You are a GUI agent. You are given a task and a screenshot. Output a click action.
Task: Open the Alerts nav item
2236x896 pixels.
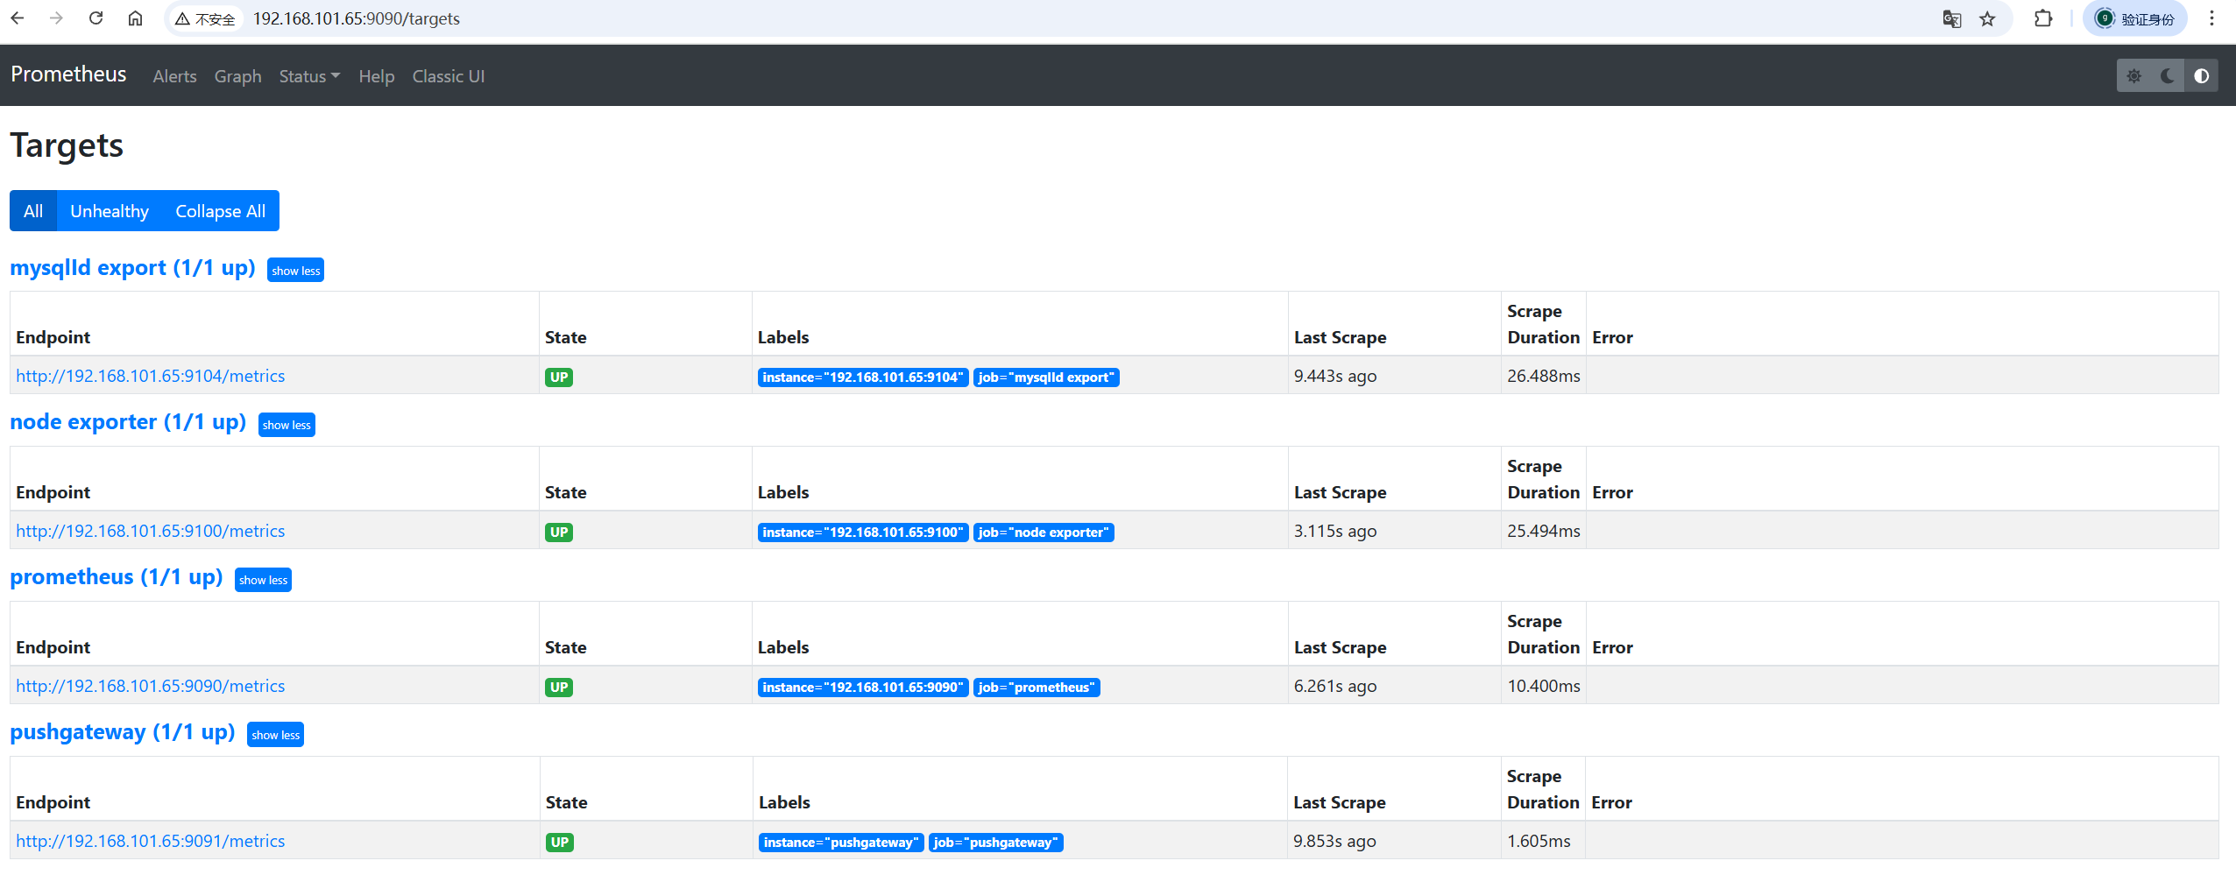tap(174, 76)
